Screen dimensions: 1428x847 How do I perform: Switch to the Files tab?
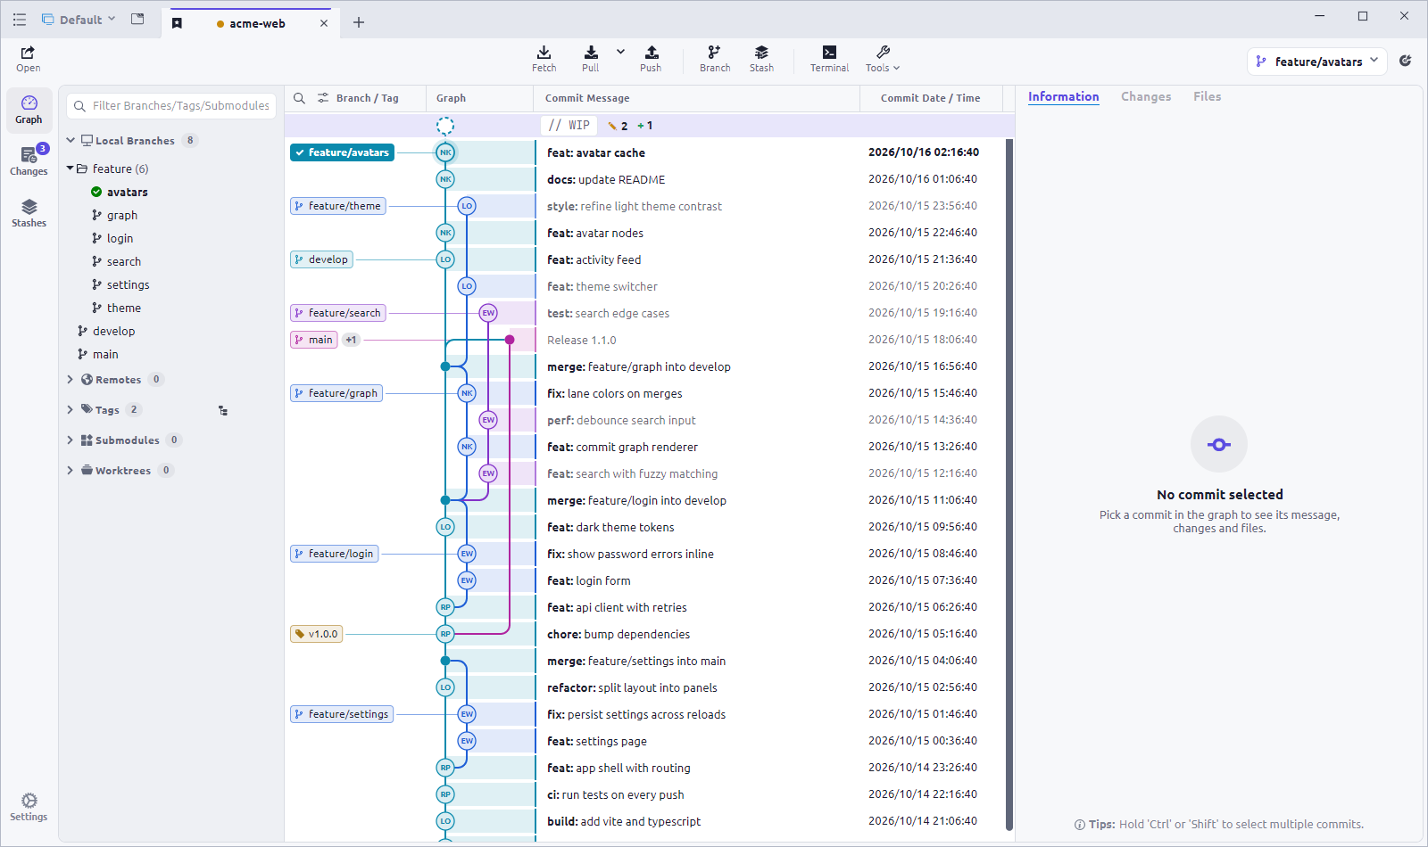pyautogui.click(x=1207, y=96)
